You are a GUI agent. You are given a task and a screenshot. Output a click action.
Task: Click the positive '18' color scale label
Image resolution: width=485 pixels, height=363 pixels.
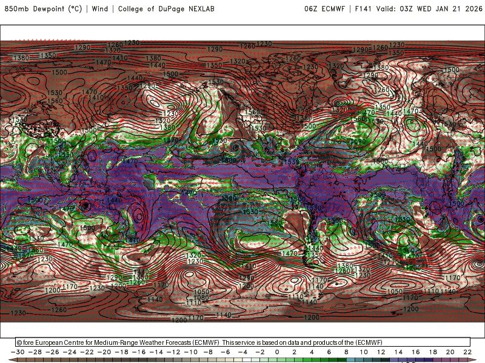point(433,352)
